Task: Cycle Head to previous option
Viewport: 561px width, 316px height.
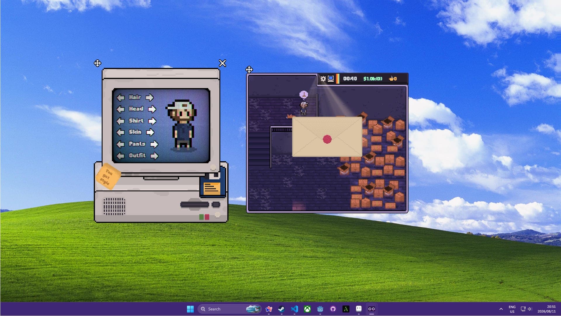Action: point(120,109)
